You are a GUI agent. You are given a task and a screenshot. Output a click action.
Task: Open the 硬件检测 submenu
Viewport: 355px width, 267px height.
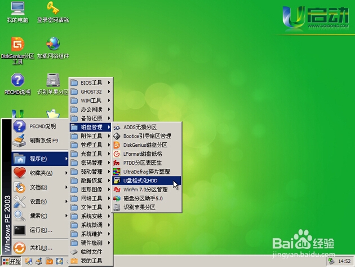click(91, 243)
